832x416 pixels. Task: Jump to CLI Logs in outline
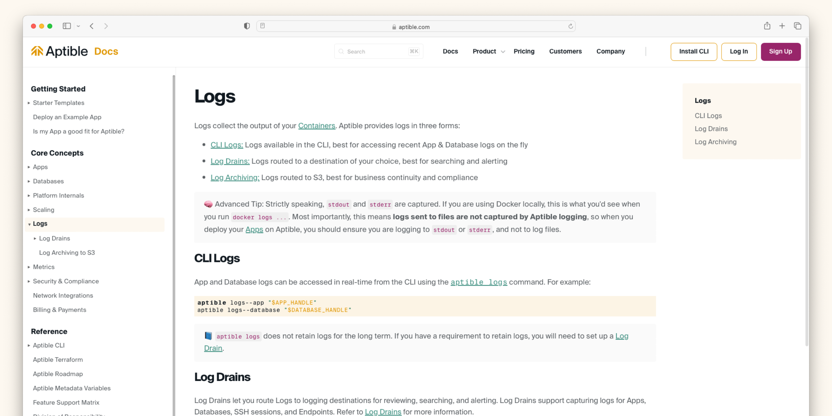coord(708,115)
